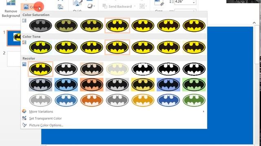Viewport: 261px width, 146px height.
Task: Select slide 1 thumbnail
Action: point(14,38)
